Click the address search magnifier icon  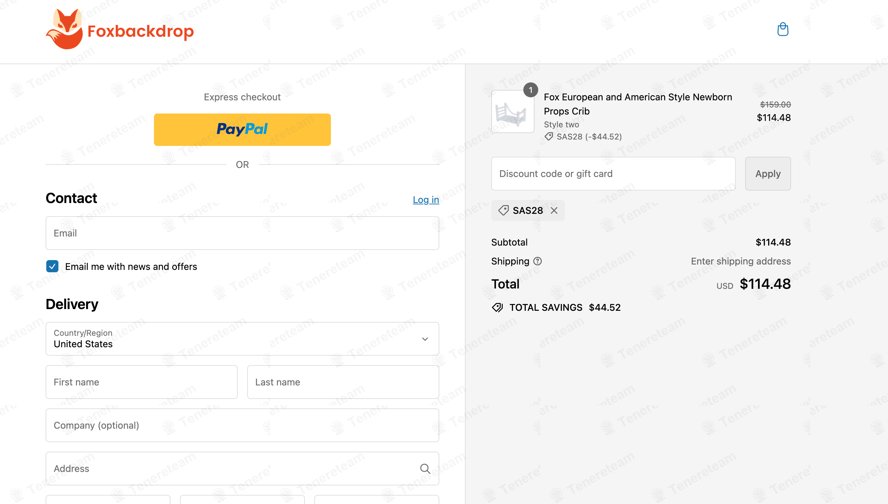point(425,468)
